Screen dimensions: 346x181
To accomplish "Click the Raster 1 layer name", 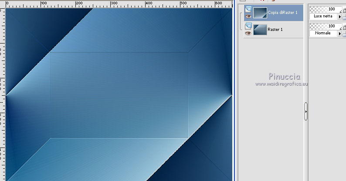I will coord(275,30).
